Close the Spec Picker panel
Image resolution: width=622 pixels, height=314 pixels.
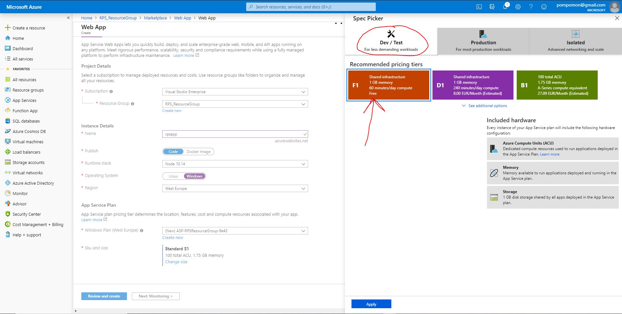[x=617, y=18]
